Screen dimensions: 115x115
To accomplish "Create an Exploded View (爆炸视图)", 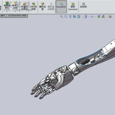I will pos(43,6).
